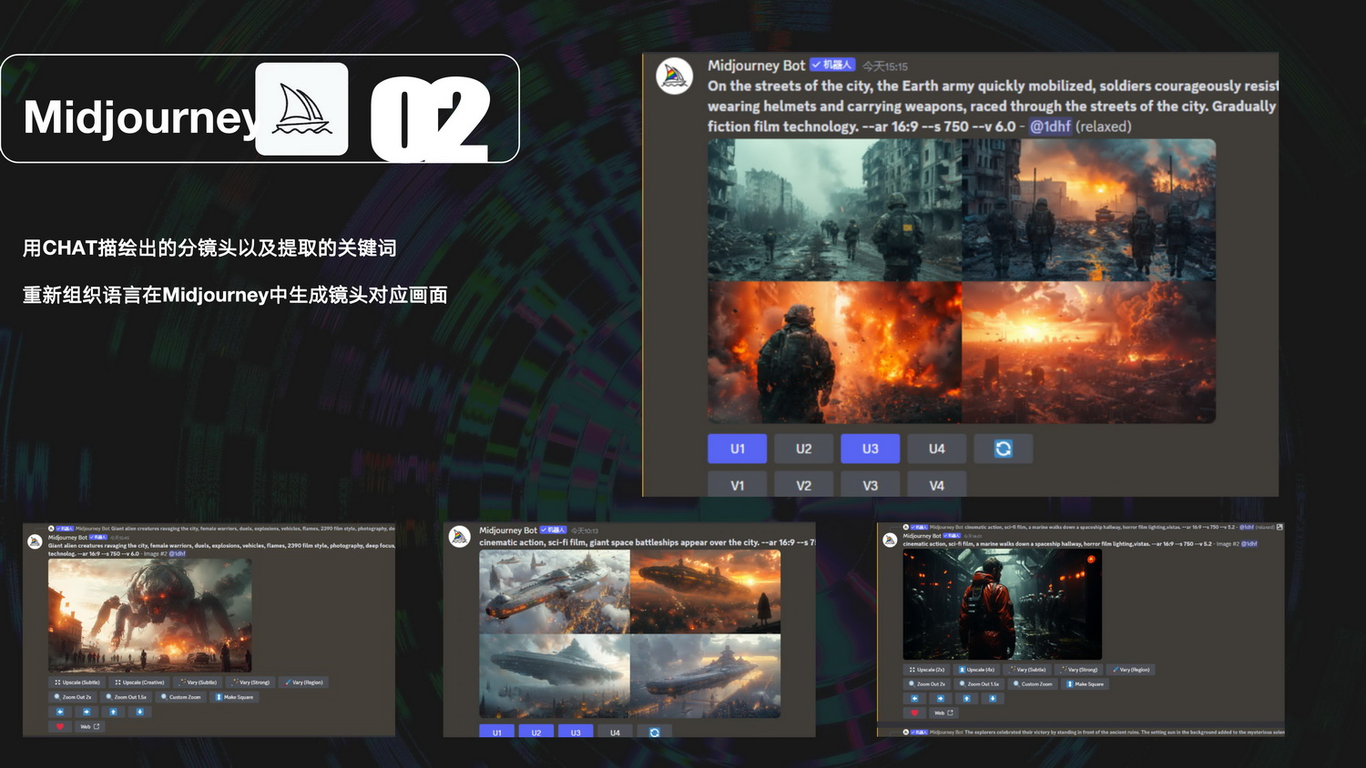Screen dimensions: 1366x768
Task: Click U3 under the battleships image grid
Action: [576, 732]
